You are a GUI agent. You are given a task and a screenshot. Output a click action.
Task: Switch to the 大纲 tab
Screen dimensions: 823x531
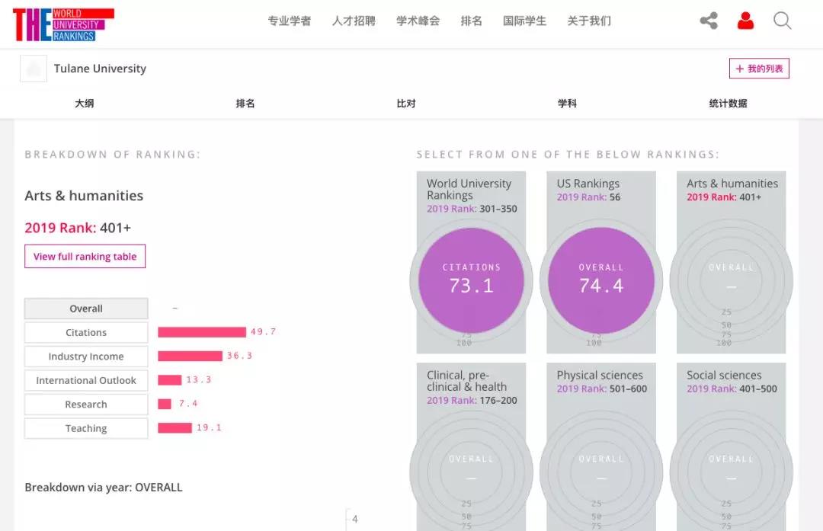[85, 104]
